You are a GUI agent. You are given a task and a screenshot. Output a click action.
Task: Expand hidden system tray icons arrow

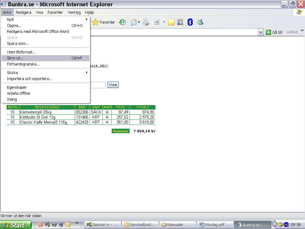[275, 225]
